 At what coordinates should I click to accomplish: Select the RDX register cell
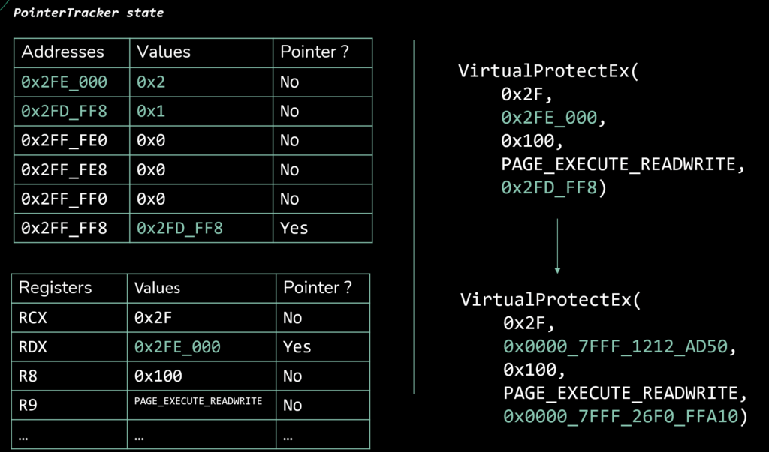point(33,347)
